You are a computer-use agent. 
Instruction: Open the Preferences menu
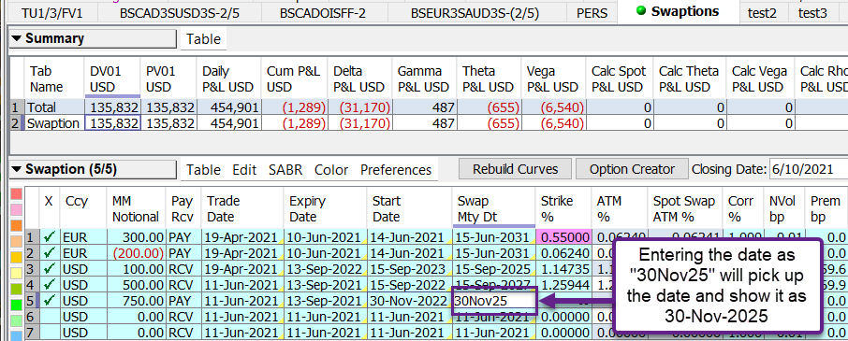point(396,170)
